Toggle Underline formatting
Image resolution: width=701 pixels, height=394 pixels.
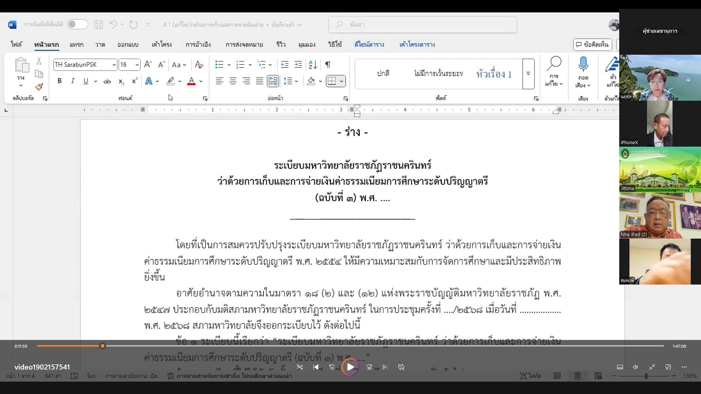click(86, 81)
